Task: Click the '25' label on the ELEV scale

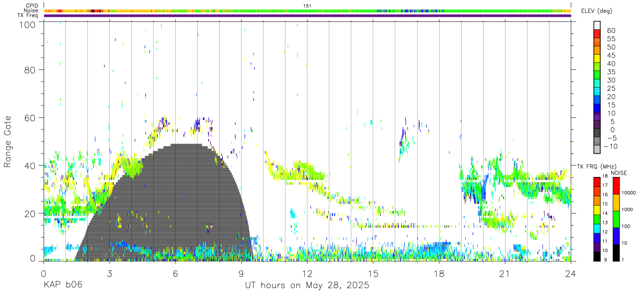Action: [611, 88]
